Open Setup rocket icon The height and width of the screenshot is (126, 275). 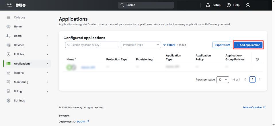[208, 5]
